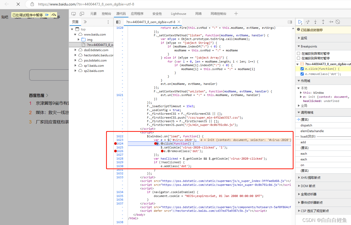Resume from the page paused overlay
351x225 pixels.
[x=47, y=15]
